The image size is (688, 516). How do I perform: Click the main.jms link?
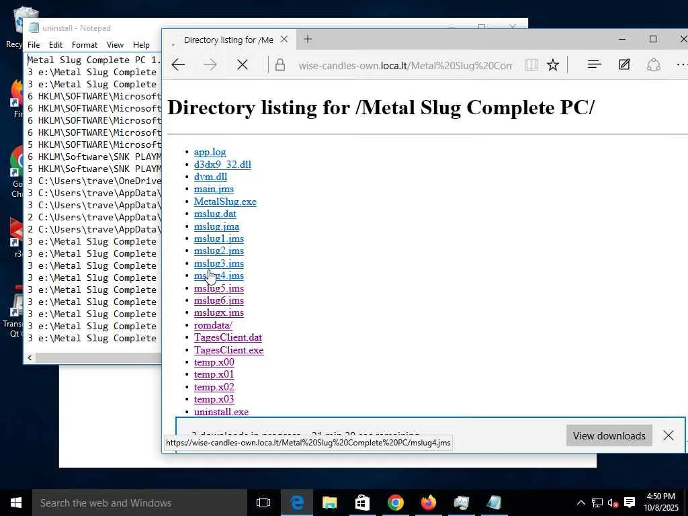tap(214, 189)
